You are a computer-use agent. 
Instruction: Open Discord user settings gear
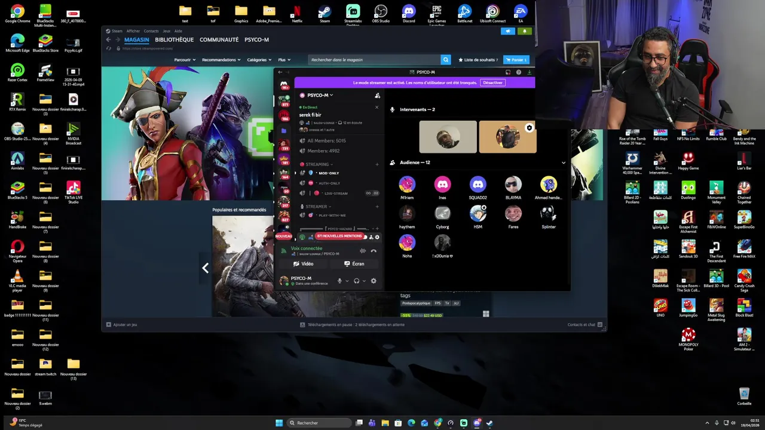374,281
